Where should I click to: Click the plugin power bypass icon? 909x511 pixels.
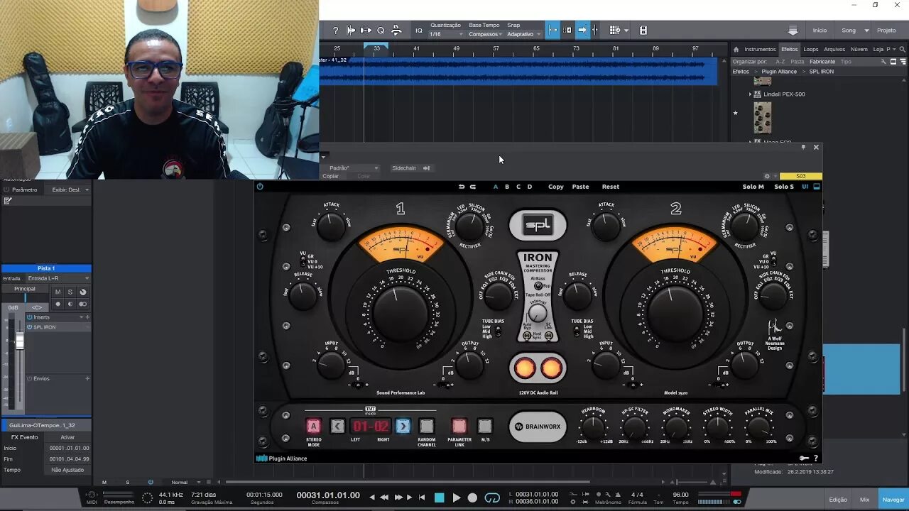pyautogui.click(x=260, y=187)
